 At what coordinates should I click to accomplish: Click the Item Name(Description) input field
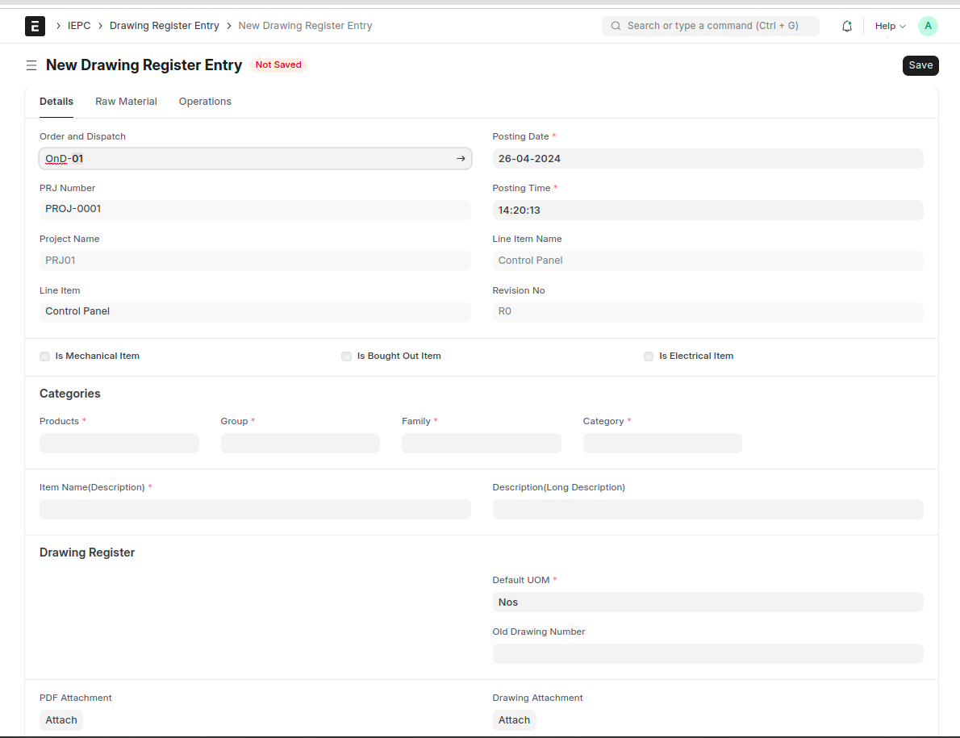(x=255, y=510)
